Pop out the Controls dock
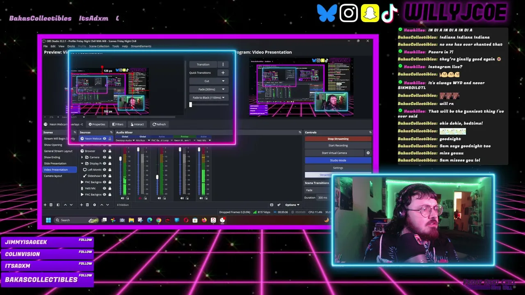Screen dimensions: 525x295 point(370,132)
